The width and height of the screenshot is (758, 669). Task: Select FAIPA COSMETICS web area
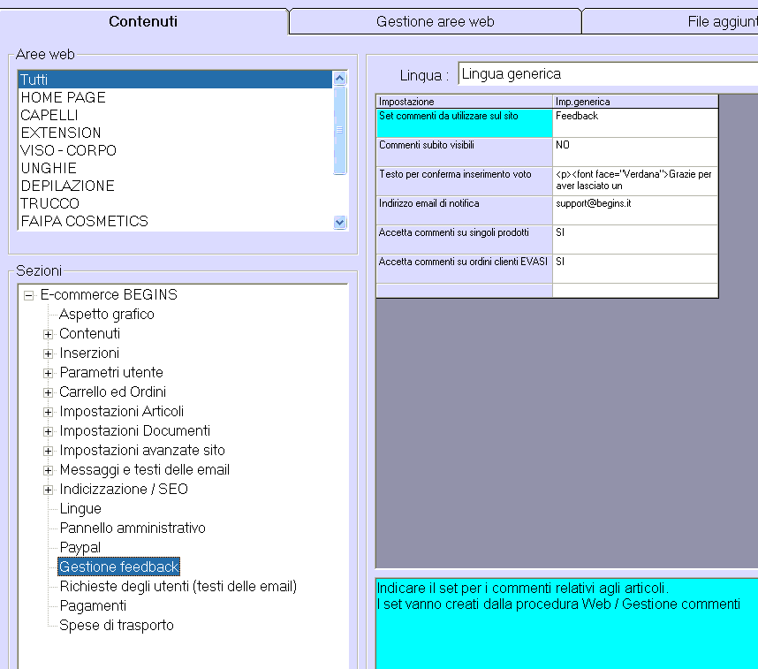pyautogui.click(x=175, y=221)
